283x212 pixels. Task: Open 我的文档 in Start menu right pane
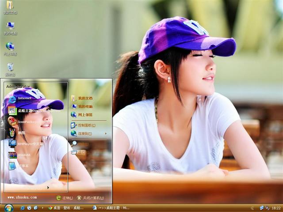click(81, 98)
